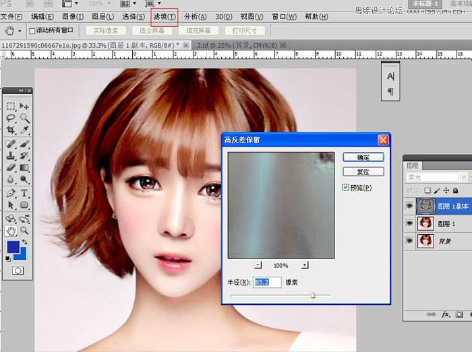472x352 pixels.
Task: Uncheck the 预览 preview checkbox
Action: [x=346, y=188]
